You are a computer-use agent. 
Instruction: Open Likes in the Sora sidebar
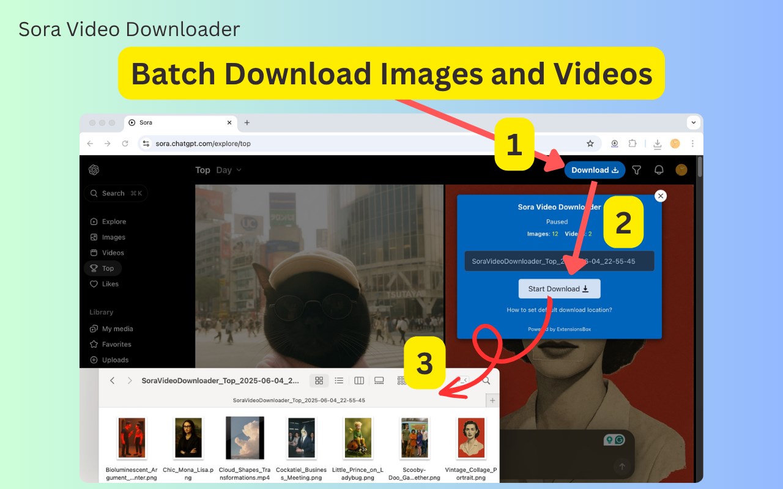[x=105, y=284]
